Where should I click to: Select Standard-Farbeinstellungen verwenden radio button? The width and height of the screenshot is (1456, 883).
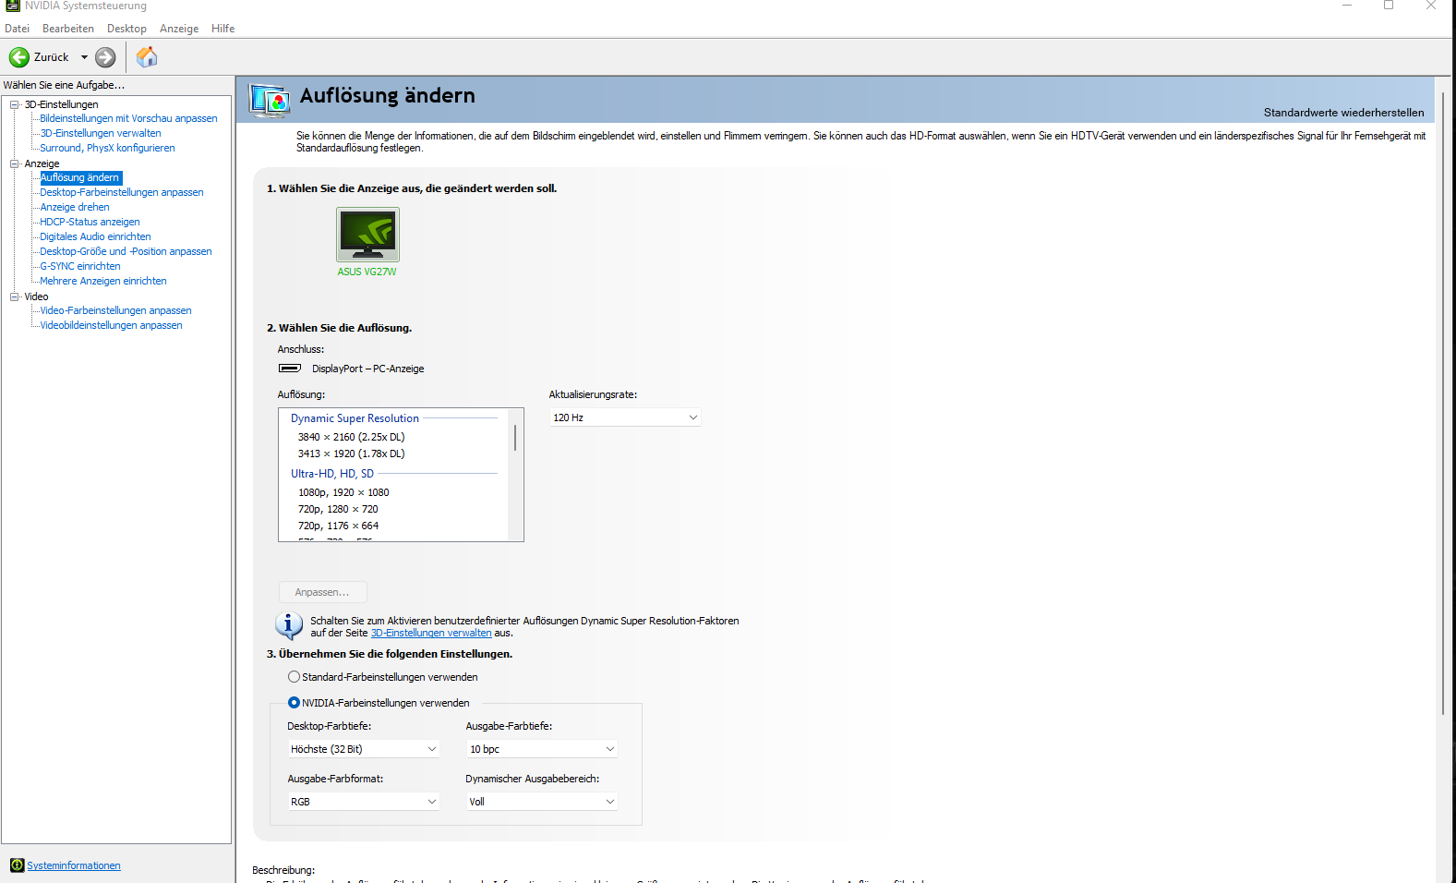click(294, 677)
